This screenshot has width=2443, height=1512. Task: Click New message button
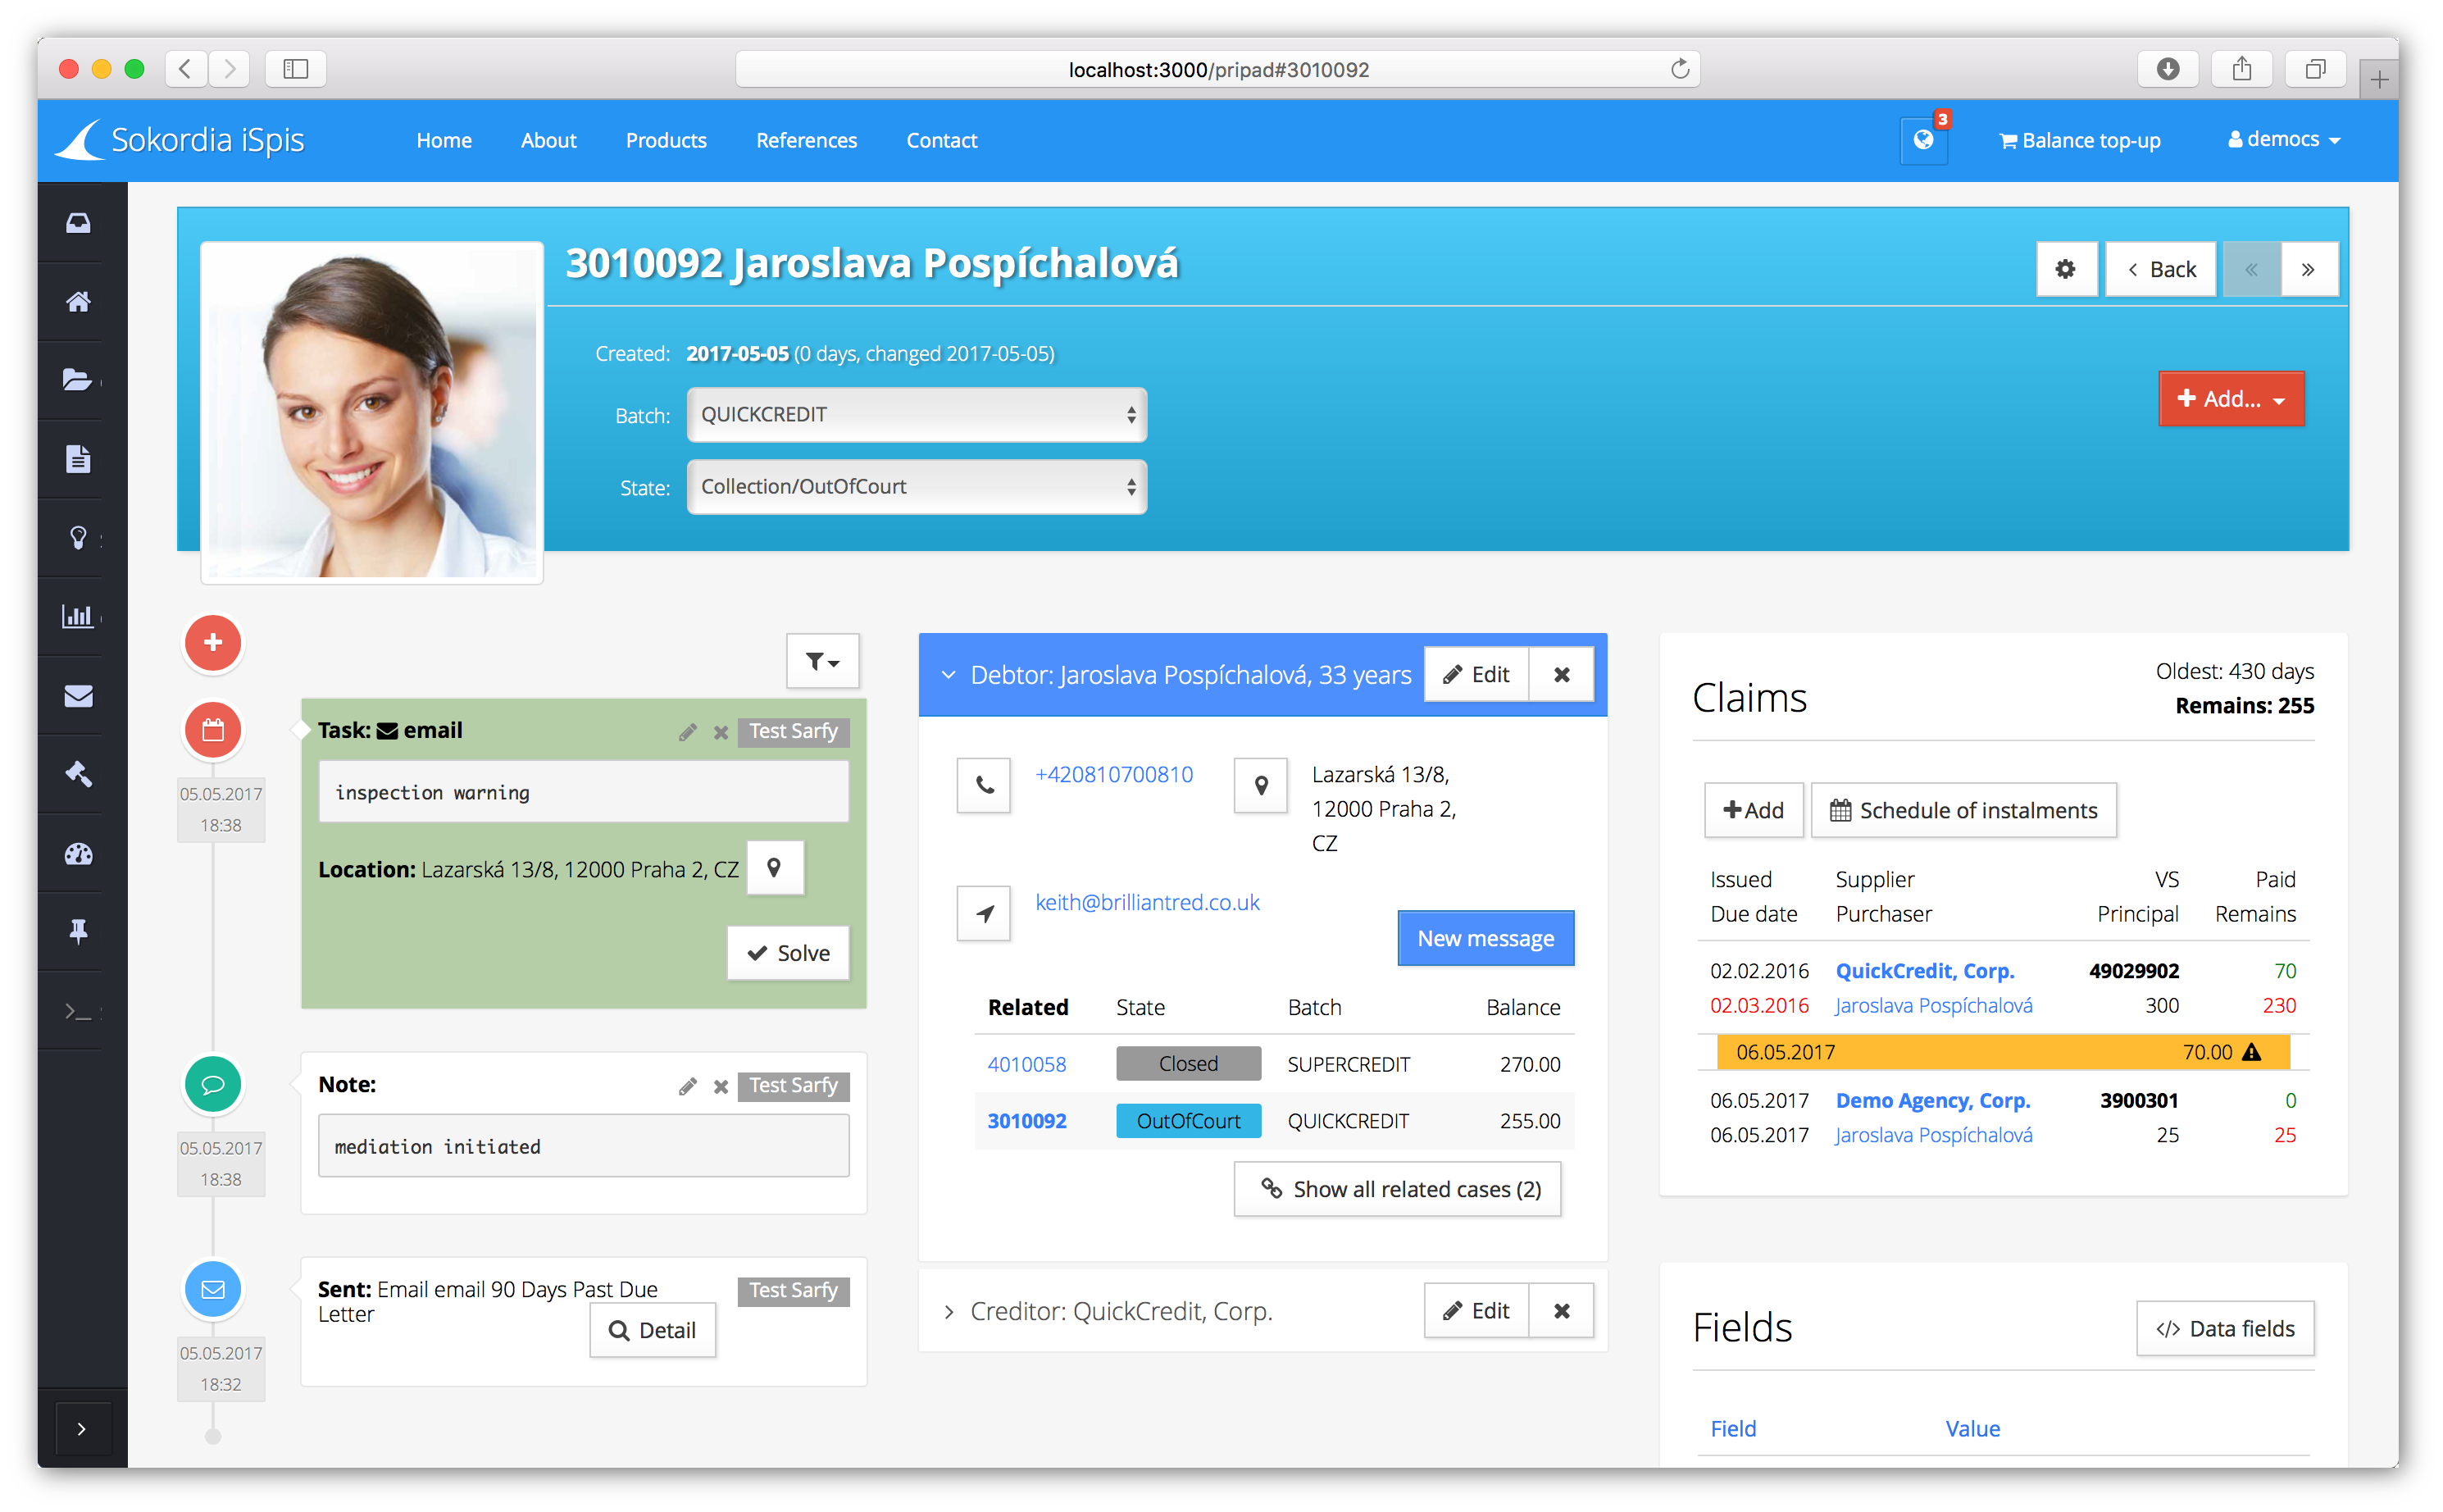click(x=1486, y=938)
